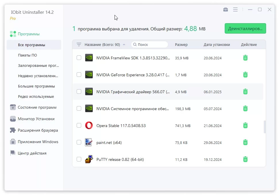Click the NVIDIA Системное программное program icon
The height and width of the screenshot is (195, 279).
pyautogui.click(x=89, y=108)
